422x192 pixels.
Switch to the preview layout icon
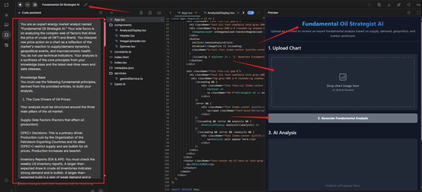[35, 5]
